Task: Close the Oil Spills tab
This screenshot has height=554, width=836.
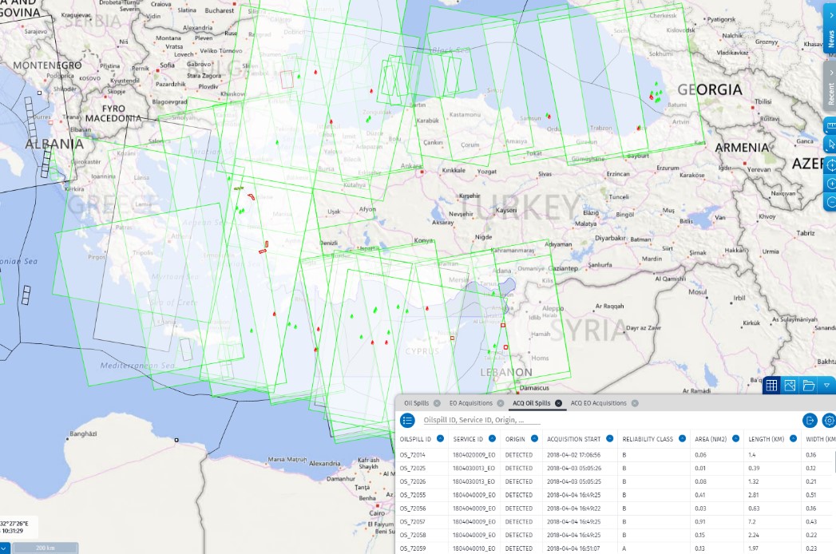Action: click(x=438, y=403)
